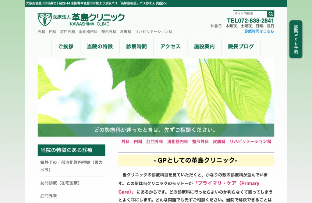Click the banner caption どの診療科か迷ったときは

155,130
